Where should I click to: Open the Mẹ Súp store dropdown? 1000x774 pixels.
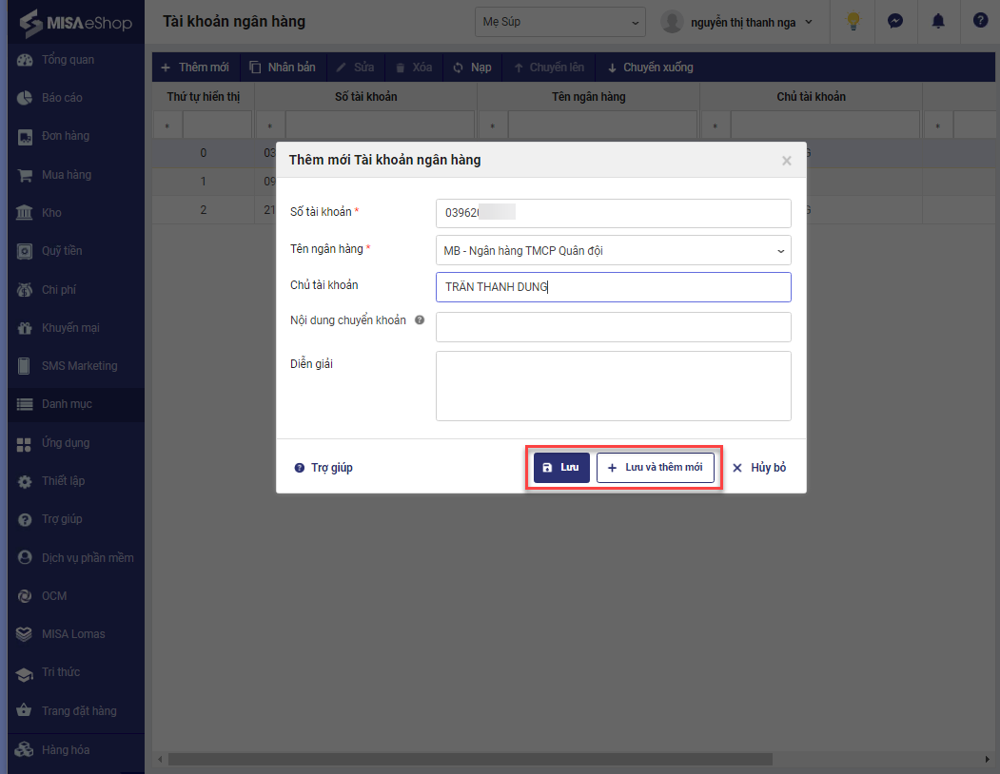point(560,22)
